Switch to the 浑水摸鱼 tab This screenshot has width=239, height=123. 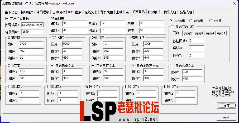pyautogui.click(x=107, y=12)
